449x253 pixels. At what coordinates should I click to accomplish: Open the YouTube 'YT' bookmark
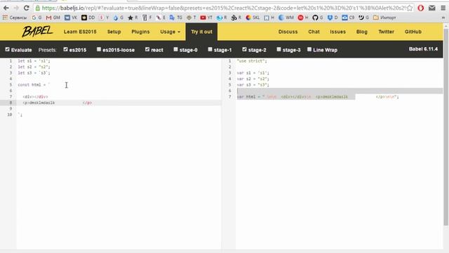tap(206, 18)
